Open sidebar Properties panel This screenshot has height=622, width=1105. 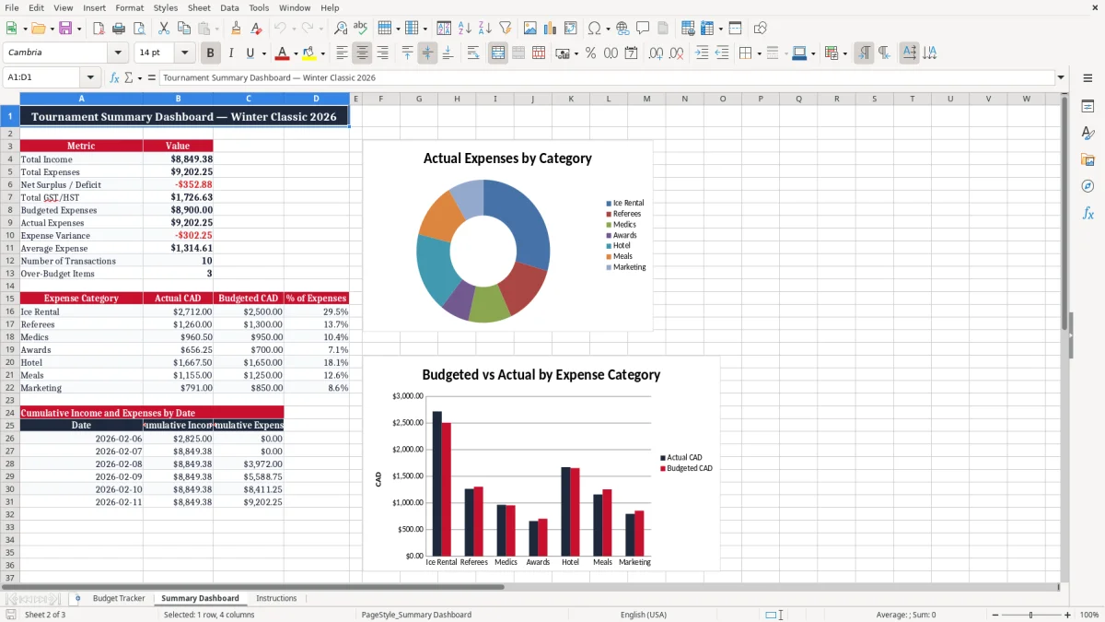pyautogui.click(x=1088, y=107)
